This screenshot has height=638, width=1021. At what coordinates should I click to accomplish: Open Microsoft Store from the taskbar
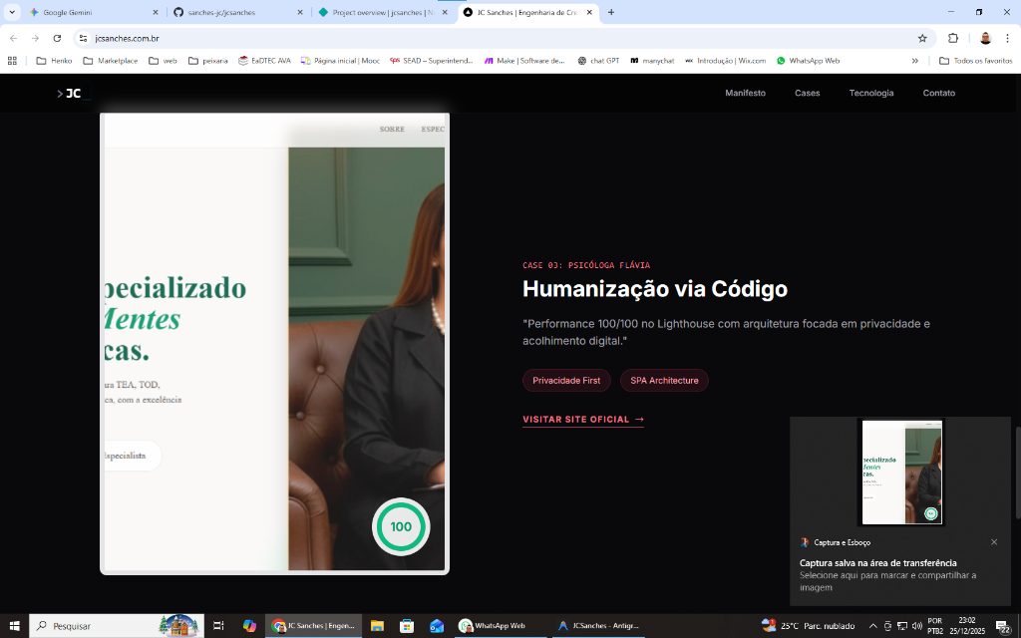click(407, 626)
